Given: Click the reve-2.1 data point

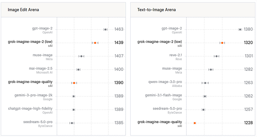Looking at the screenshot, I should [x=216, y=56].
